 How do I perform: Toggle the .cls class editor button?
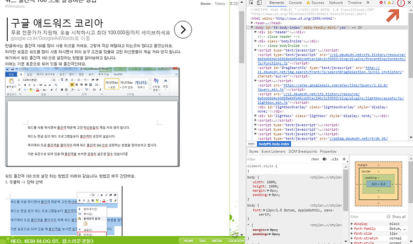point(334,159)
